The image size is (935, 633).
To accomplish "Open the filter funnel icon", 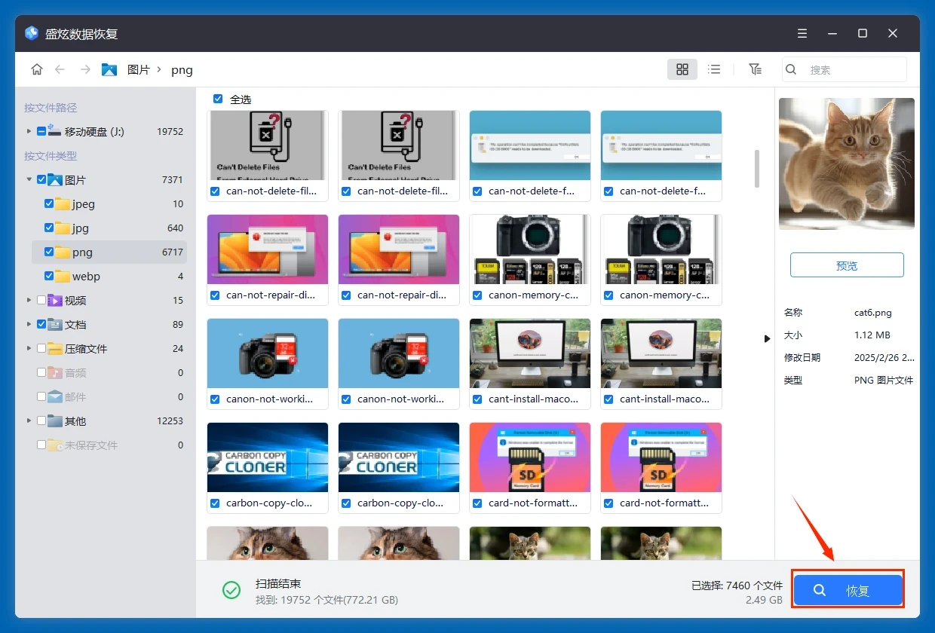I will (755, 69).
